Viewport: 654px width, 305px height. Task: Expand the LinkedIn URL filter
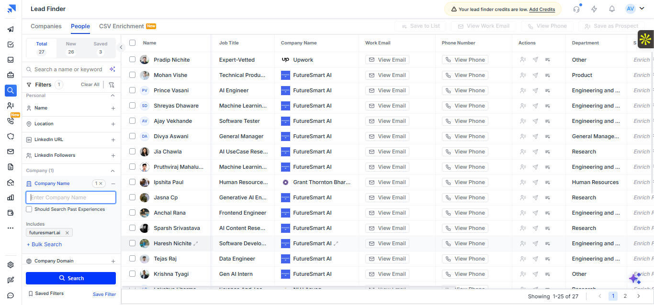coord(113,140)
